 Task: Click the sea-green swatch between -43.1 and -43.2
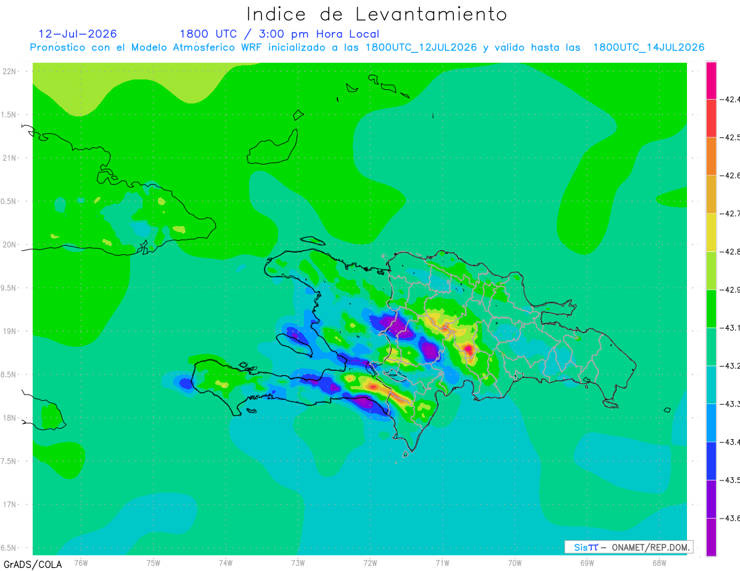pyautogui.click(x=711, y=346)
